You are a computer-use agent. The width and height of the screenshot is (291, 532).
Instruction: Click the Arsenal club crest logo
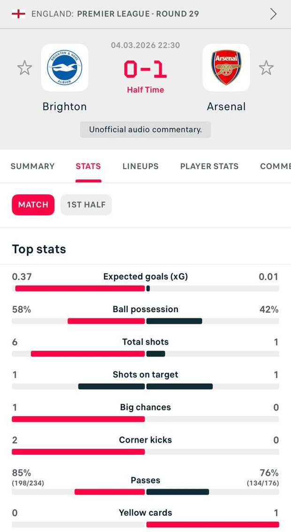coord(226,68)
